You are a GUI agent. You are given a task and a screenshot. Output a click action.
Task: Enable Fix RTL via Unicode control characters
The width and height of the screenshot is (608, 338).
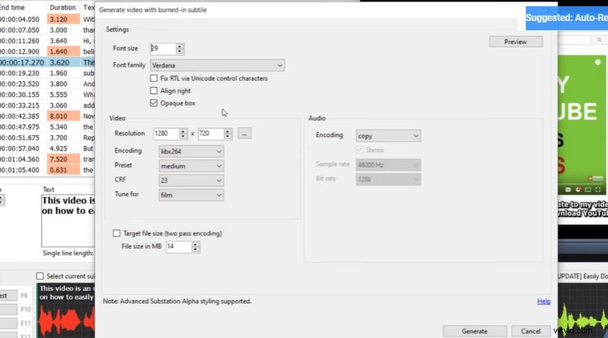pyautogui.click(x=154, y=78)
